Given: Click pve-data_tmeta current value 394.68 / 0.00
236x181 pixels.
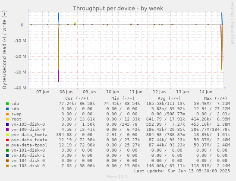Looking at the screenshot, I should 74,135.
